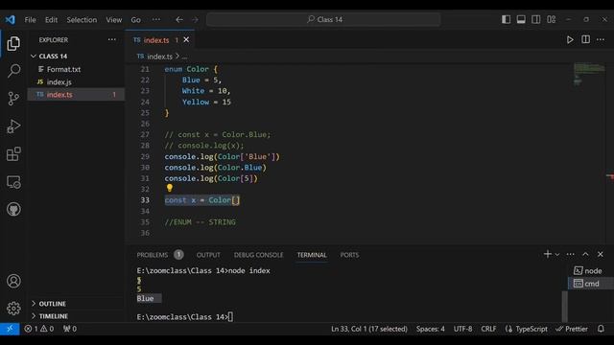This screenshot has width=614, height=345.
Task: Run the code with play button
Action: pyautogui.click(x=570, y=40)
